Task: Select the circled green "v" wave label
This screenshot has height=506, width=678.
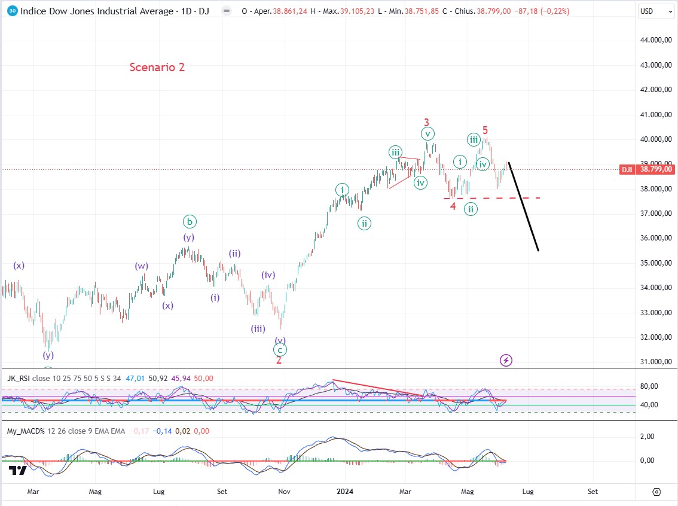Action: 427,134
